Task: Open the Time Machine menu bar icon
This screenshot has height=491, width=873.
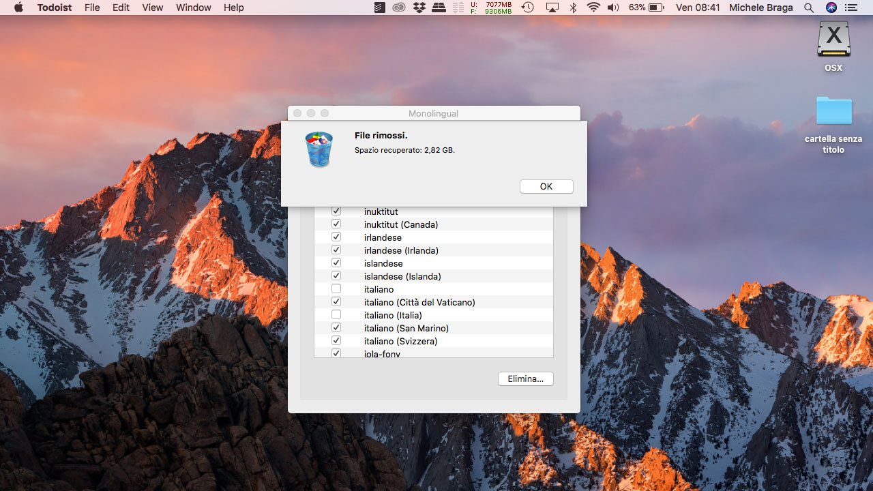Action: (x=528, y=8)
